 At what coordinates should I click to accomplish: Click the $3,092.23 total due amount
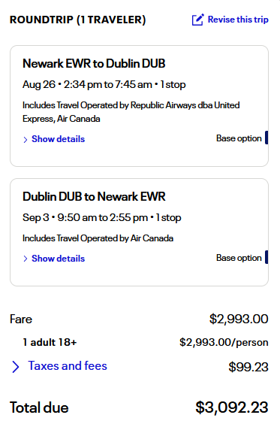click(x=232, y=407)
